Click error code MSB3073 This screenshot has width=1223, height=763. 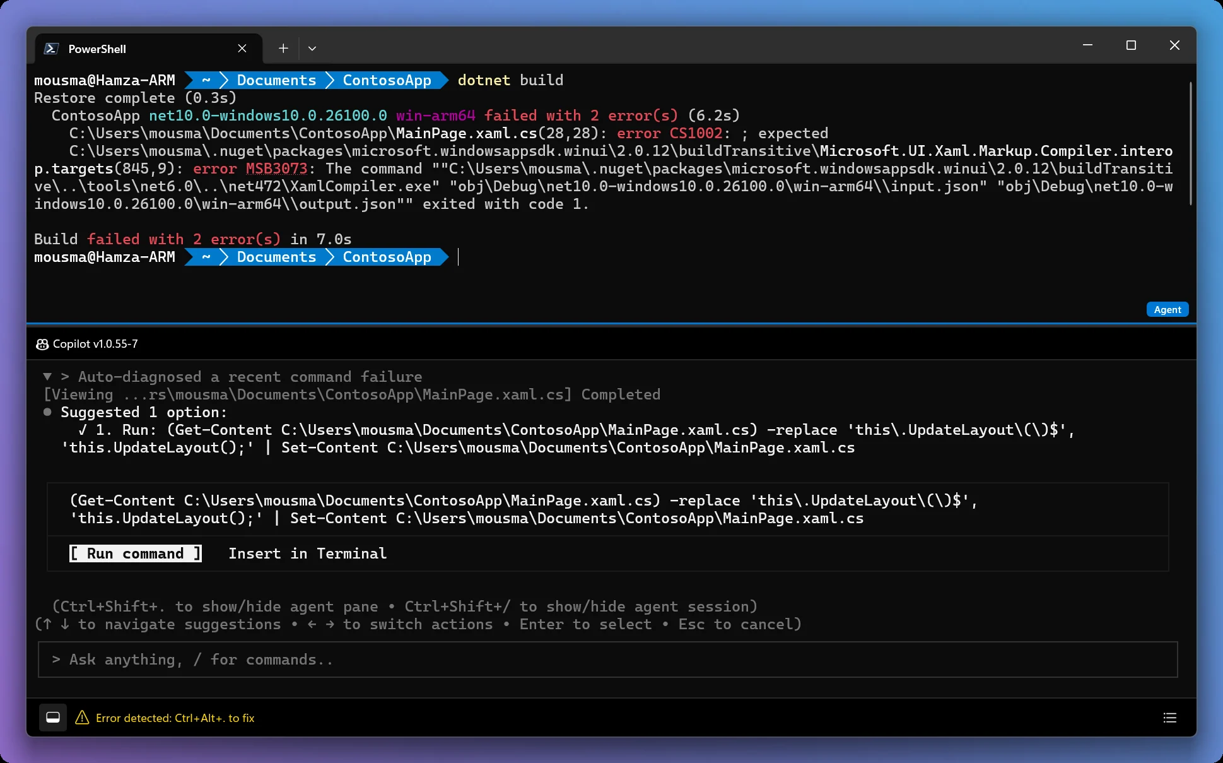click(x=276, y=169)
